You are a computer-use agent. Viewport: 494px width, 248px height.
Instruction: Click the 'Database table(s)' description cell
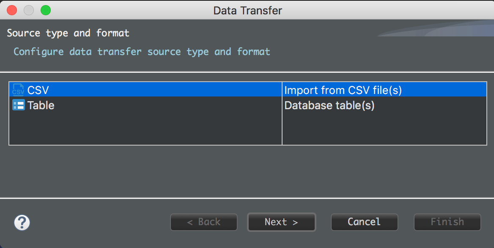pyautogui.click(x=329, y=105)
